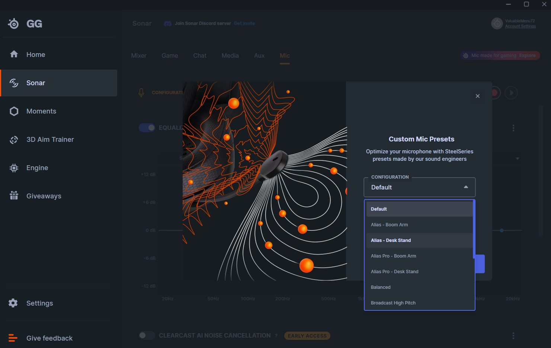
Task: Switch to the Chat tab
Action: (x=200, y=55)
